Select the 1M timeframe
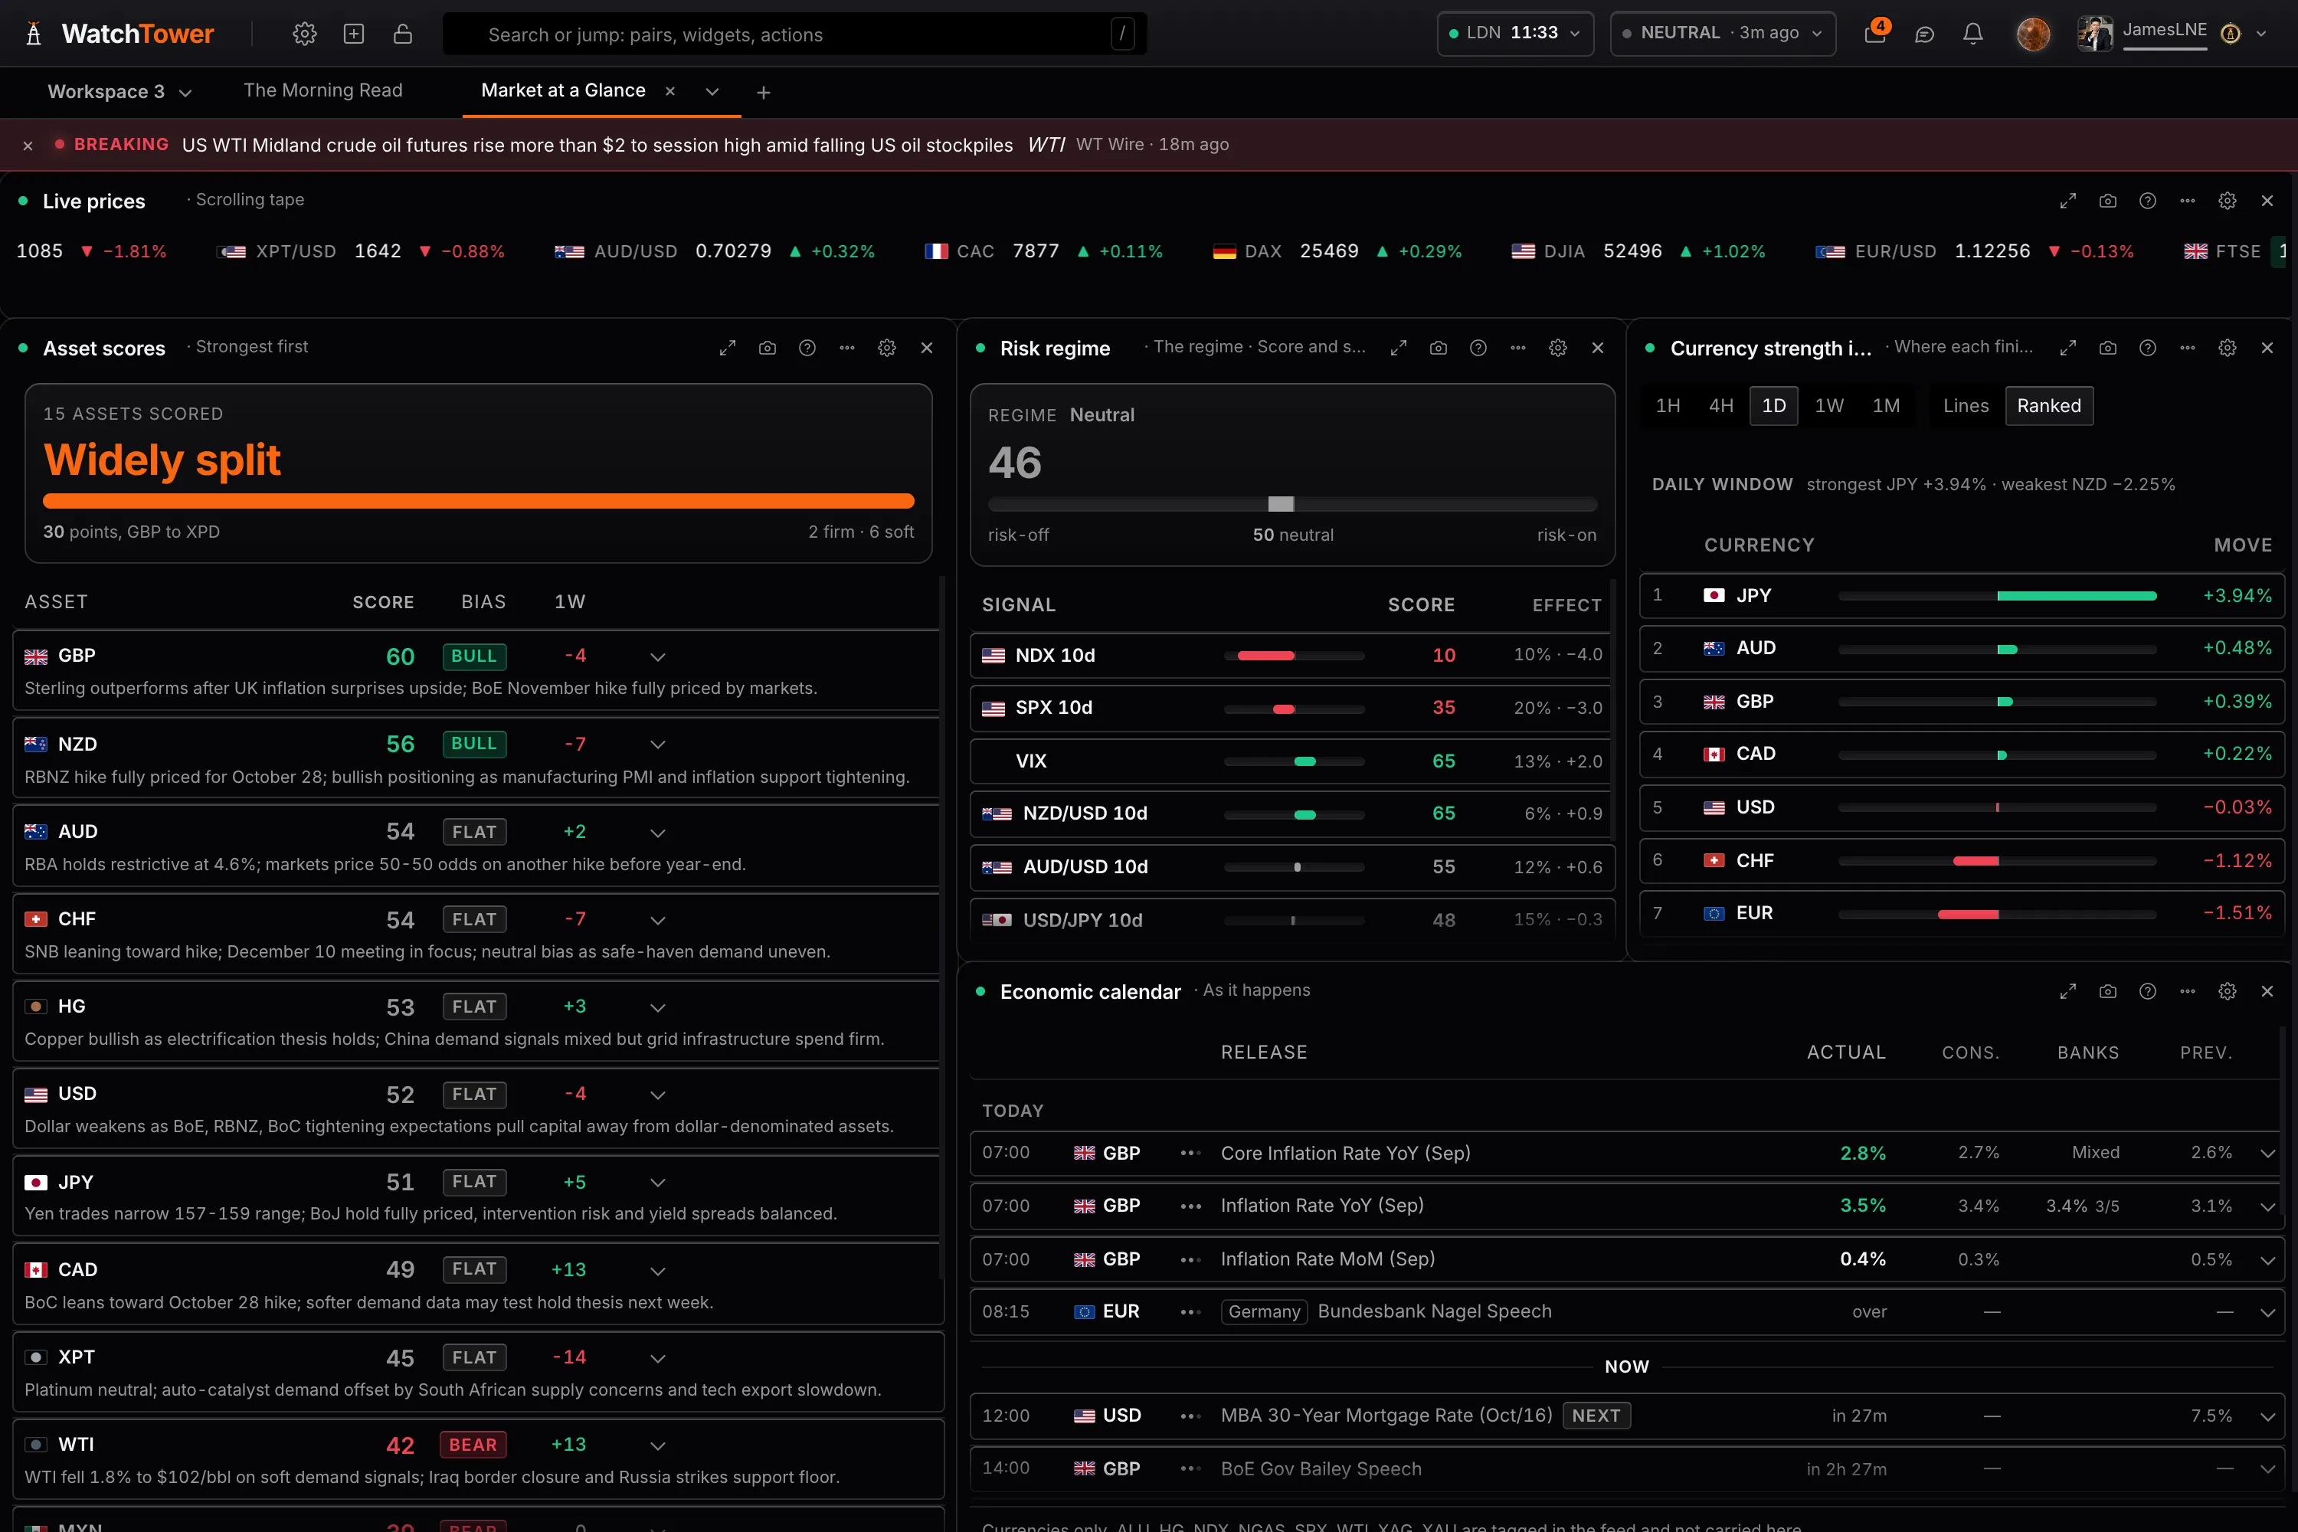The image size is (2298, 1532). (x=1886, y=405)
